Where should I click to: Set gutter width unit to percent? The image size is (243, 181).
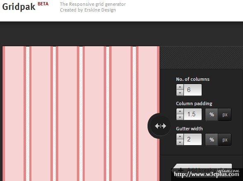coord(212,140)
